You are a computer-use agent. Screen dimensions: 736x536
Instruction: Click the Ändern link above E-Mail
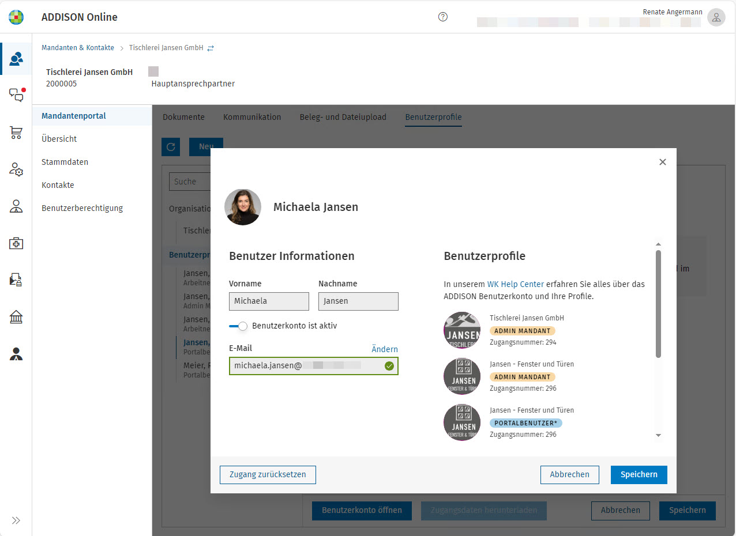(385, 349)
